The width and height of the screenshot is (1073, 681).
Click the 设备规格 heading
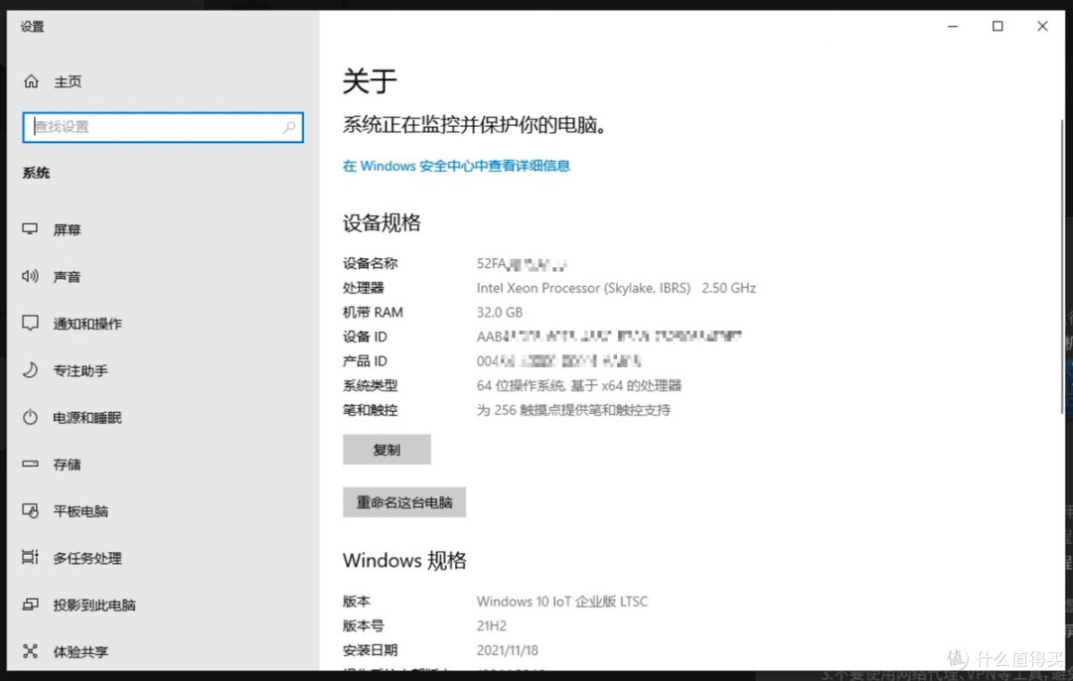click(382, 223)
